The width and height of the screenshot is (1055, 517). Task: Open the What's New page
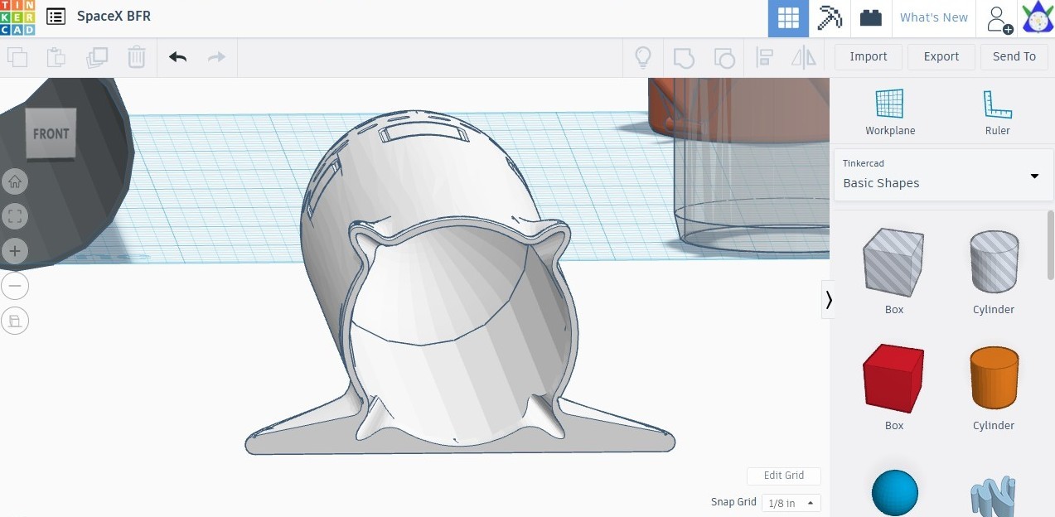click(x=933, y=17)
